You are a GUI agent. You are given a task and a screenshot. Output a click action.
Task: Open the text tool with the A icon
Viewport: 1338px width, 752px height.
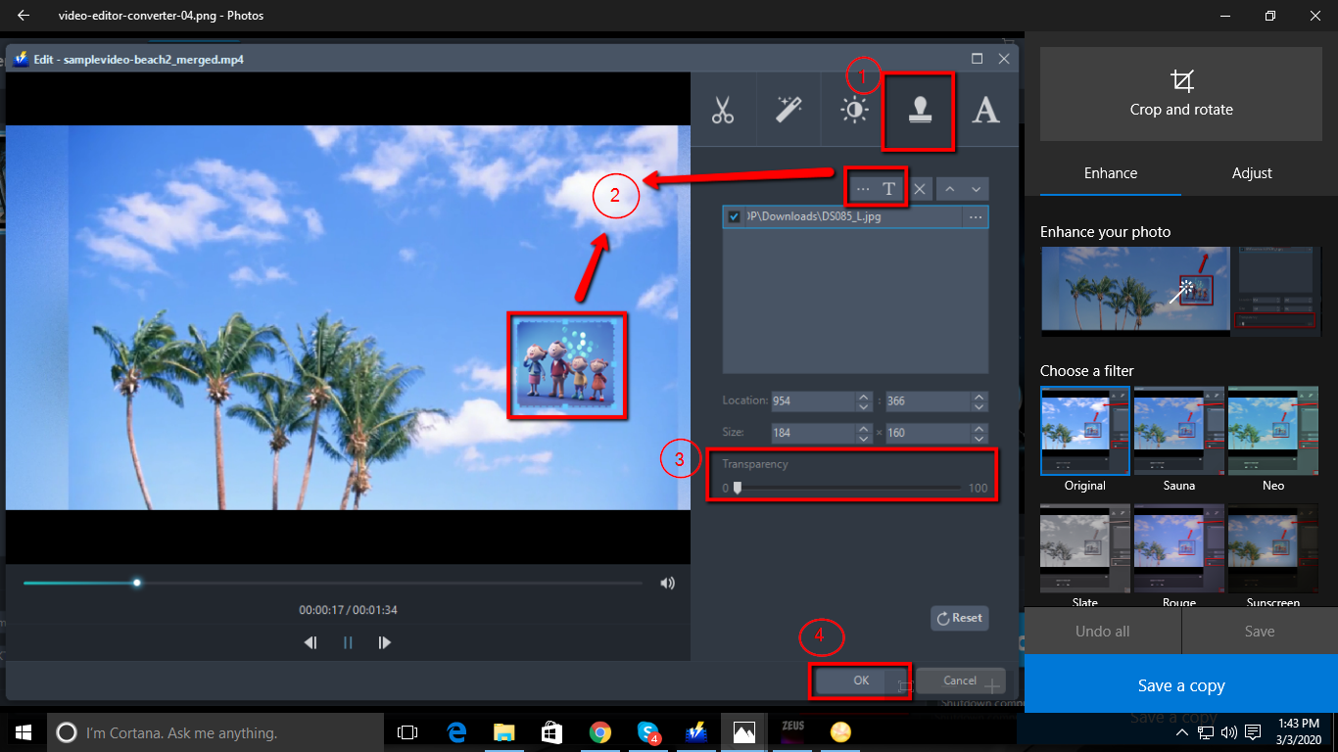[986, 109]
